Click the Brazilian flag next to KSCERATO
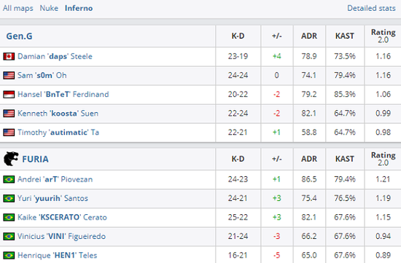 [x=9, y=217]
